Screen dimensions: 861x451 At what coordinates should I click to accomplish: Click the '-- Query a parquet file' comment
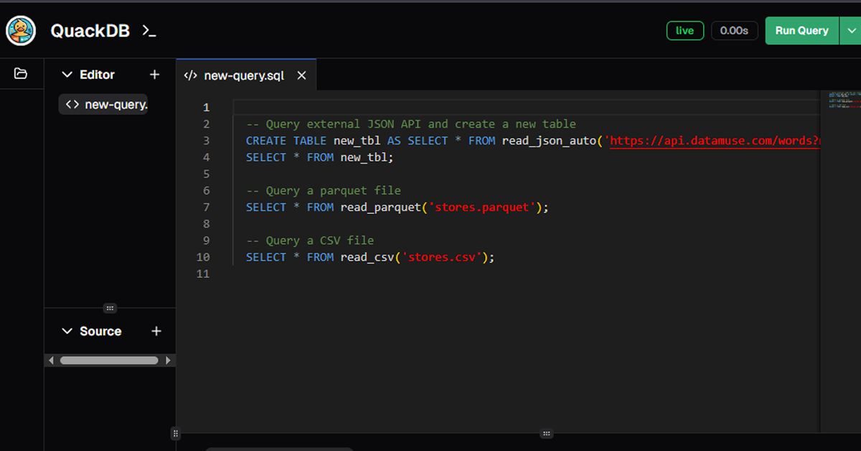324,190
